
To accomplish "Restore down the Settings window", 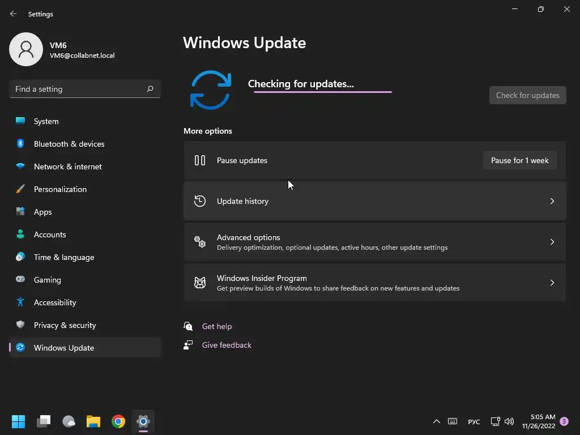I will tap(541, 9).
